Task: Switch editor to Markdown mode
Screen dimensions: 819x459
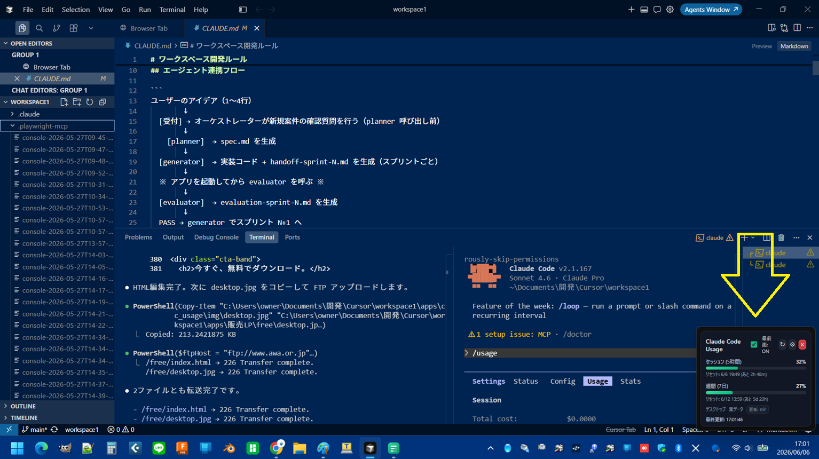Action: tap(794, 46)
